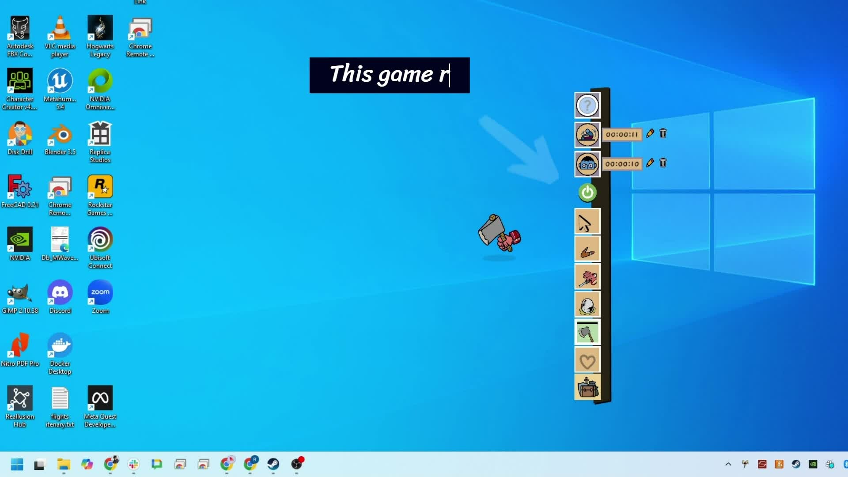Image resolution: width=848 pixels, height=477 pixels.
Task: Select the chainsaw weapon icon
Action: (587, 277)
